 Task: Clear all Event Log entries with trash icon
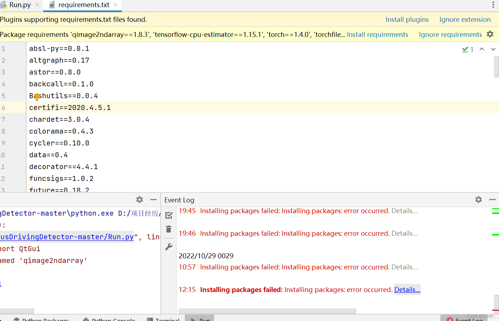[x=169, y=229]
